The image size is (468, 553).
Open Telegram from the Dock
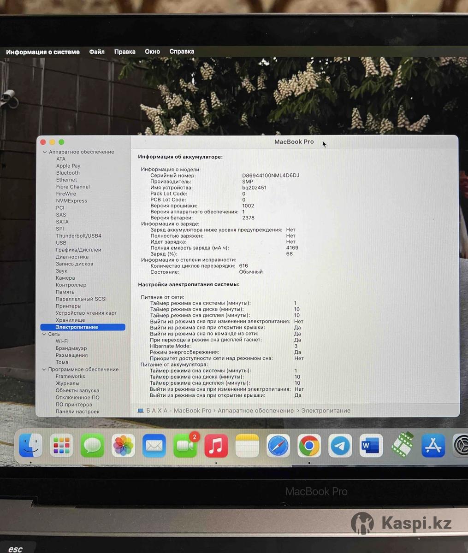pyautogui.click(x=340, y=446)
